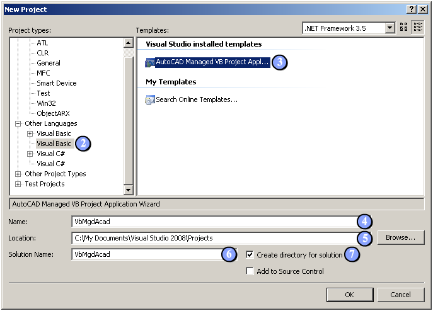Screen dimensions: 433x311
Task: Select Test project type
Action: (43, 93)
